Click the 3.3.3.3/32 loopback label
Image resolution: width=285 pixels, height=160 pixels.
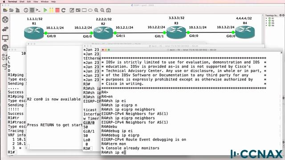(176, 18)
